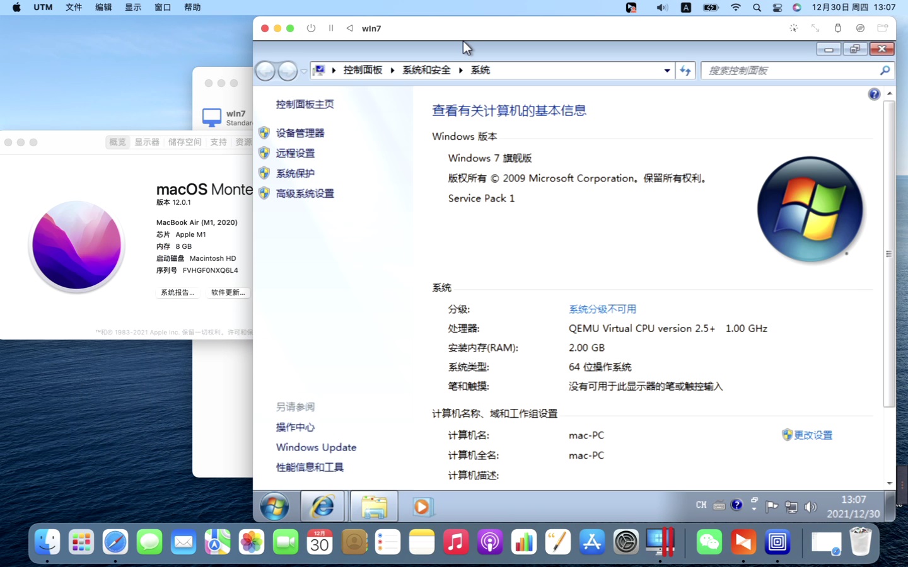This screenshot has height=567, width=908.
Task: Launch Internet Explorer from Windows taskbar
Action: tap(322, 507)
